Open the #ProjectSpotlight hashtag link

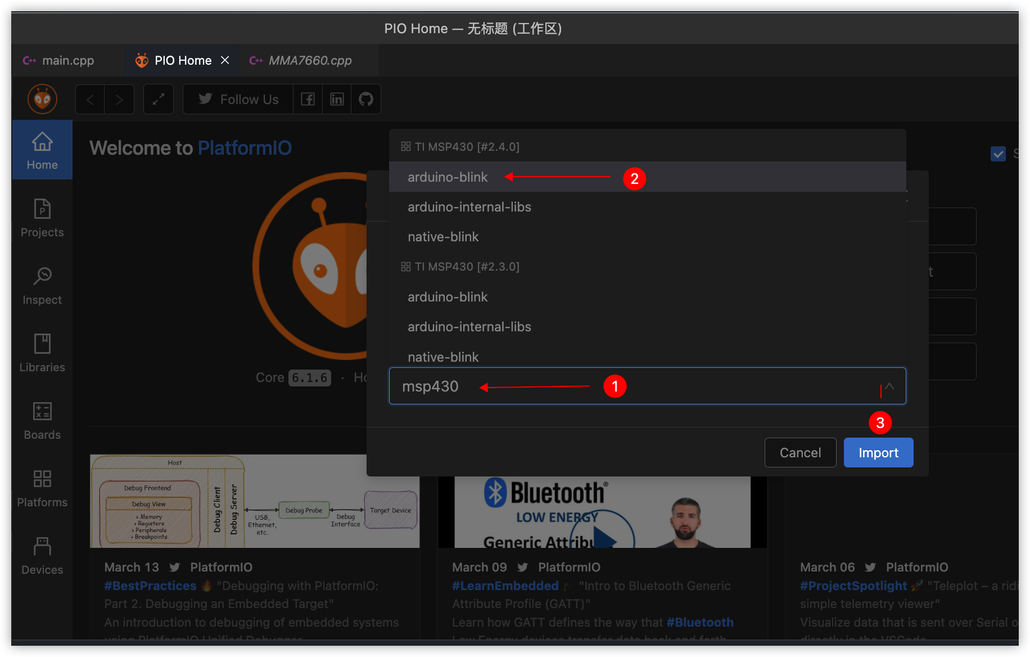point(853,586)
